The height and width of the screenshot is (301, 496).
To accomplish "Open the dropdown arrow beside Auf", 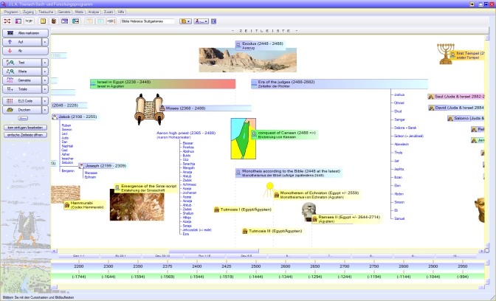I will click(x=45, y=42).
